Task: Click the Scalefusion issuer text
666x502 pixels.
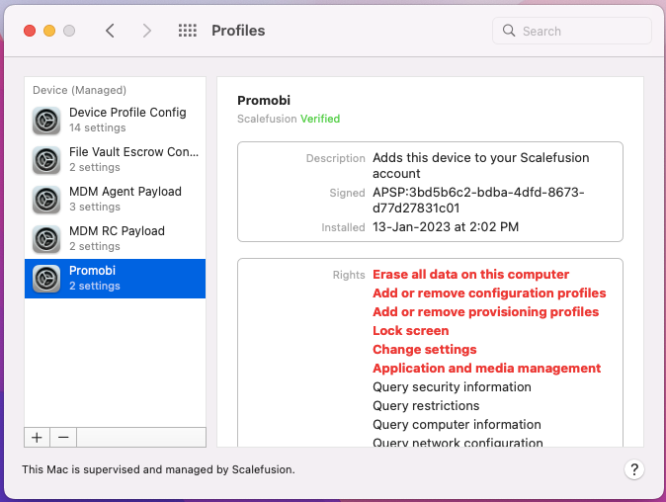Action: pyautogui.click(x=267, y=119)
